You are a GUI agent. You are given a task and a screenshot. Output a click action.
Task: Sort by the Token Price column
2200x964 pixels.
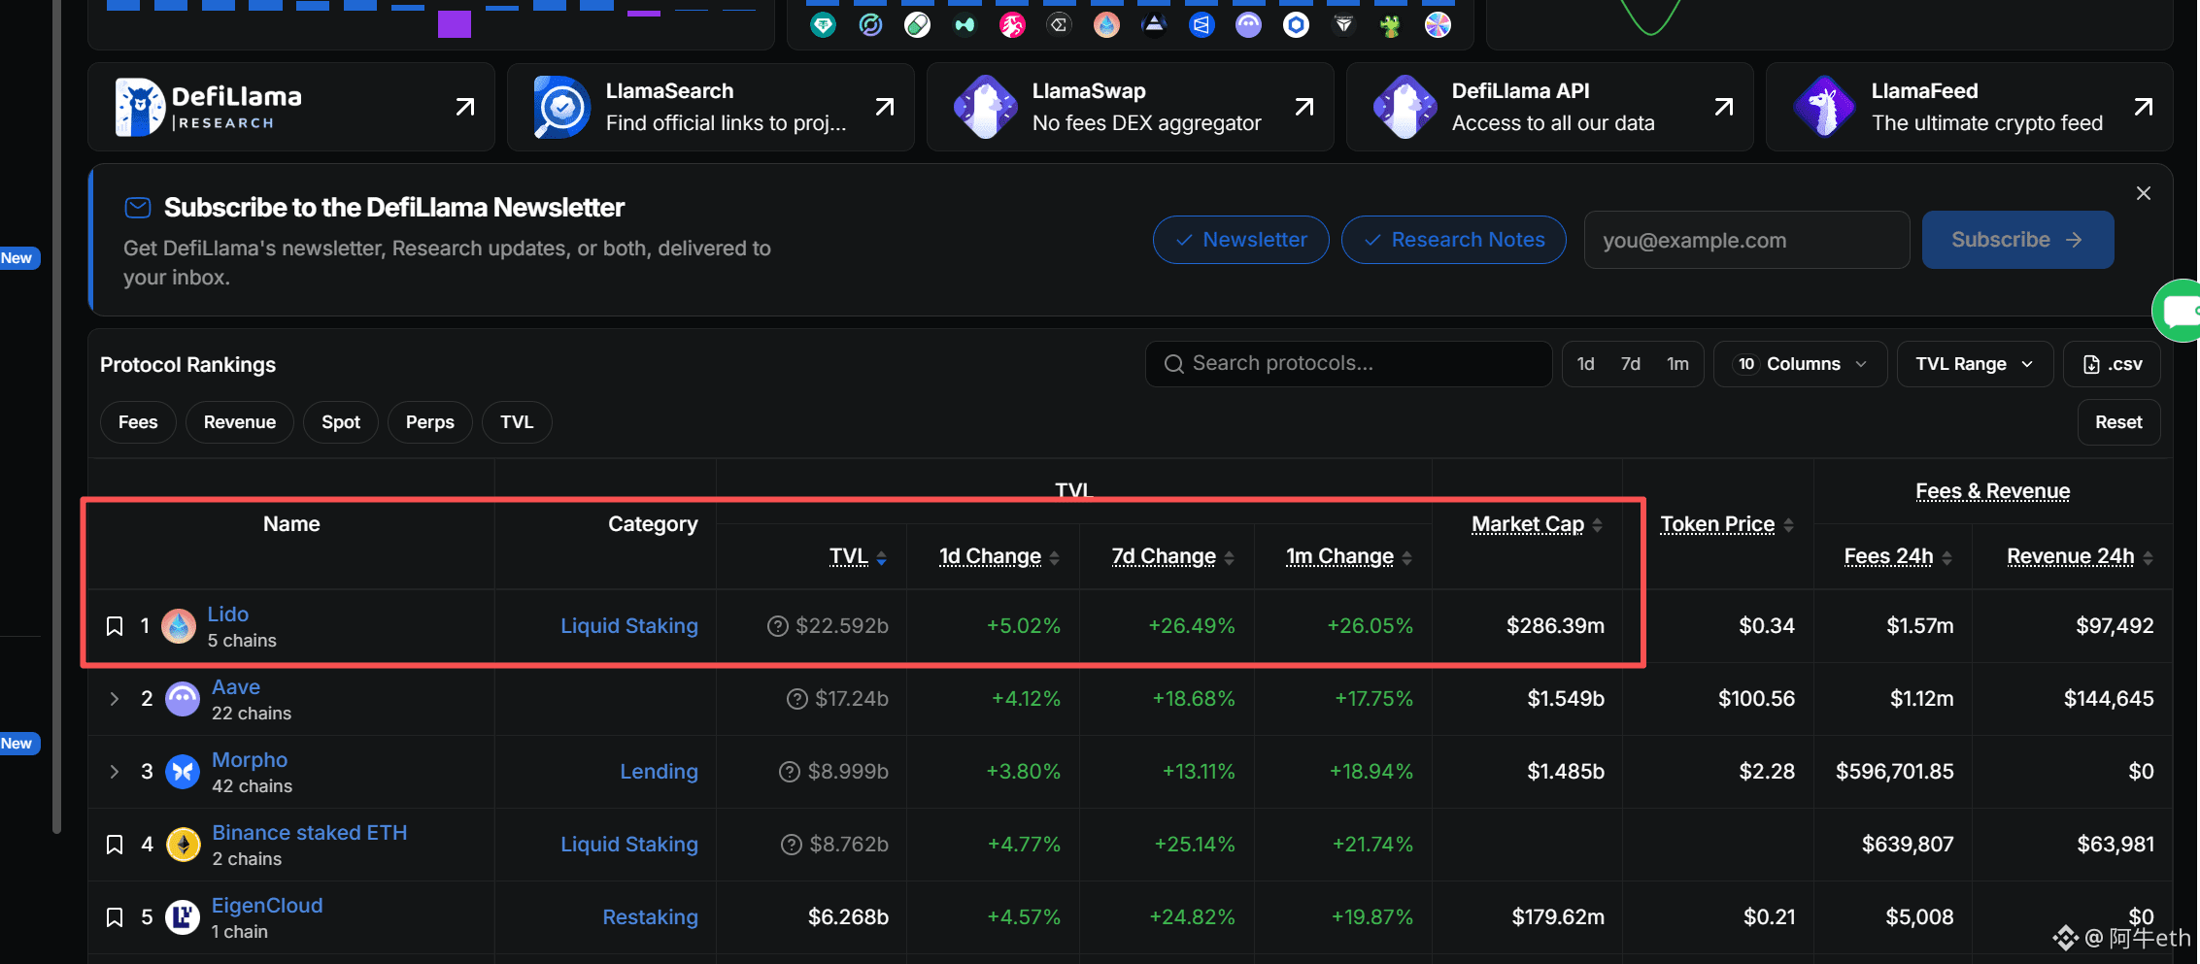1727,524
